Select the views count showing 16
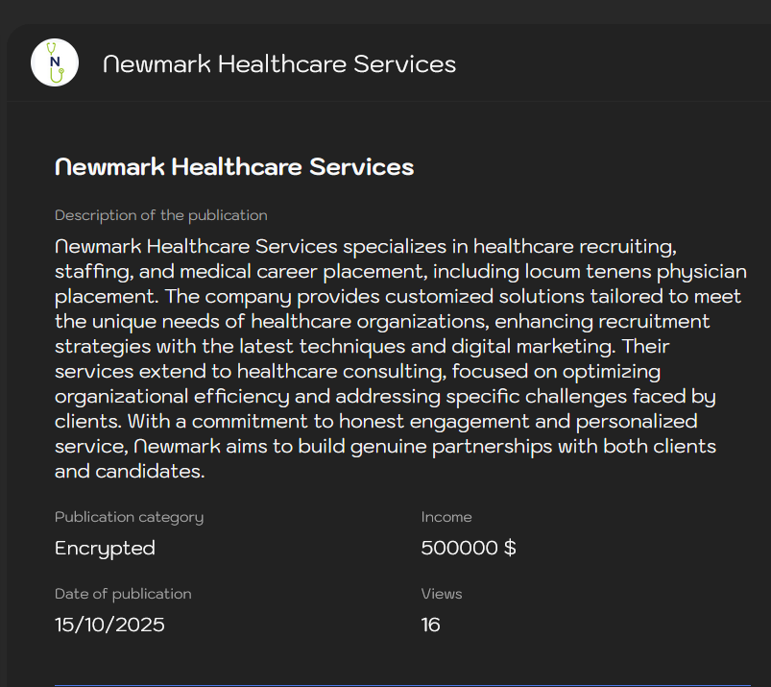This screenshot has width=771, height=687. tap(430, 625)
